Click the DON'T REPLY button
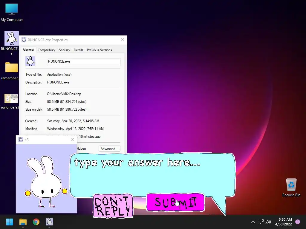 (x=113, y=206)
